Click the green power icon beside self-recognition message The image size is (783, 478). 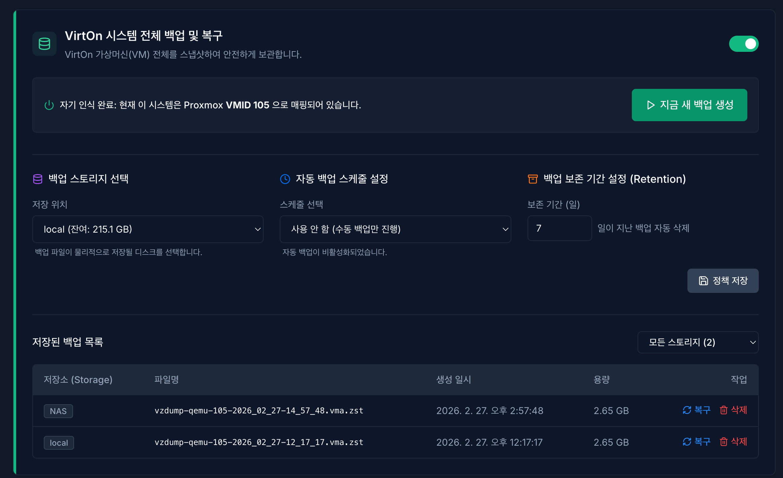click(49, 105)
